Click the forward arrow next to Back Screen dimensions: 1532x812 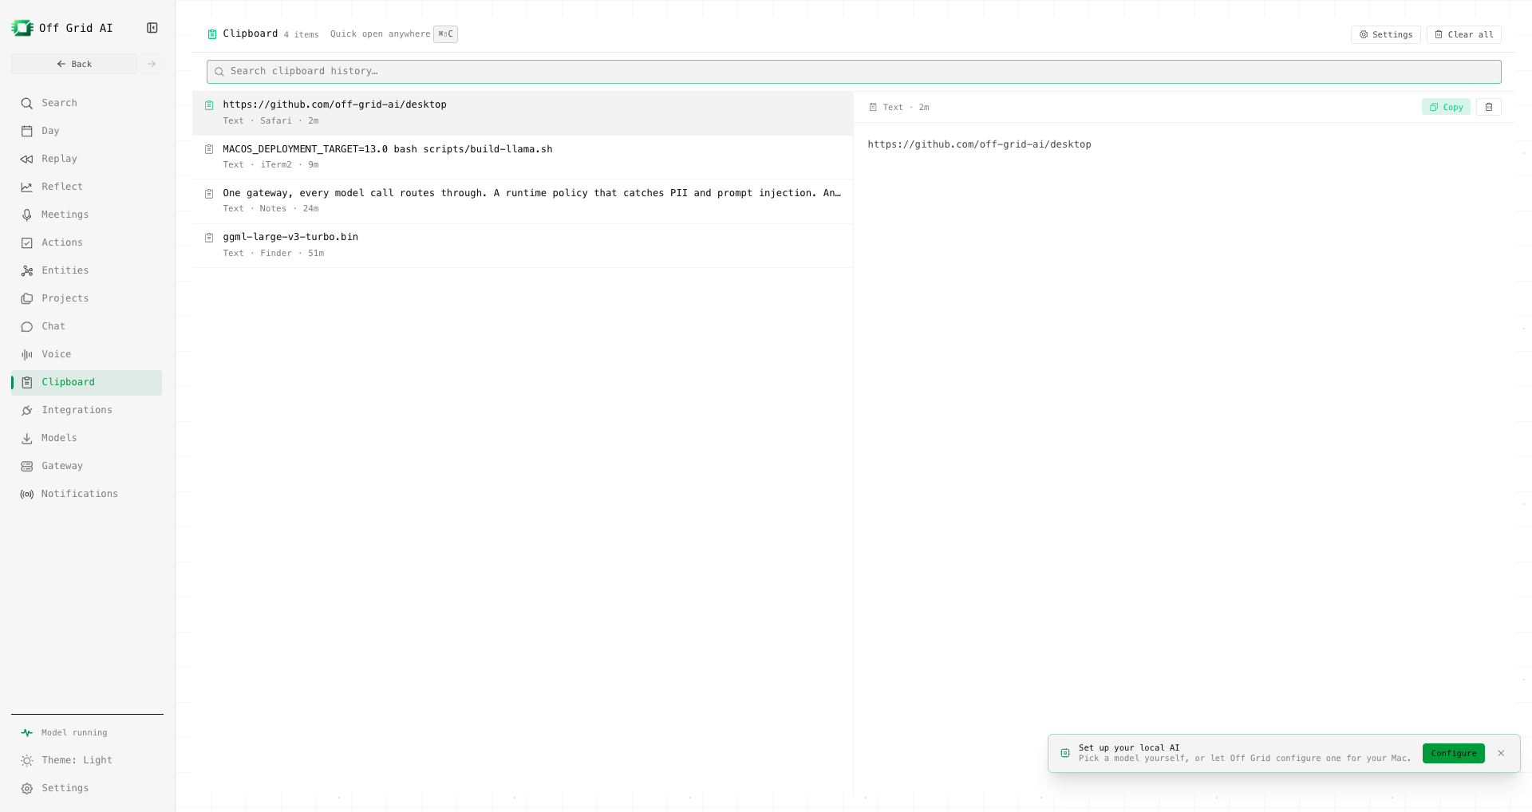(x=152, y=64)
